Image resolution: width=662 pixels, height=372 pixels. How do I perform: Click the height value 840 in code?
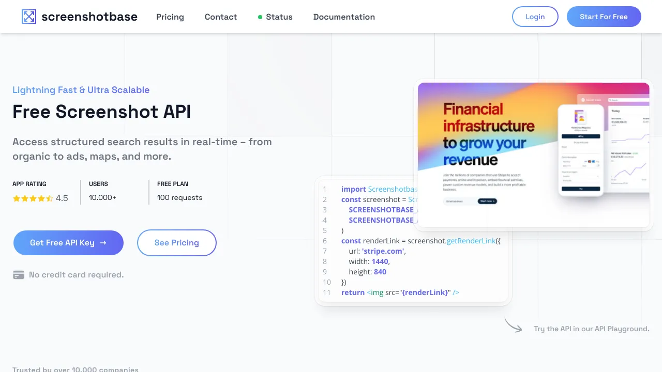(x=380, y=272)
